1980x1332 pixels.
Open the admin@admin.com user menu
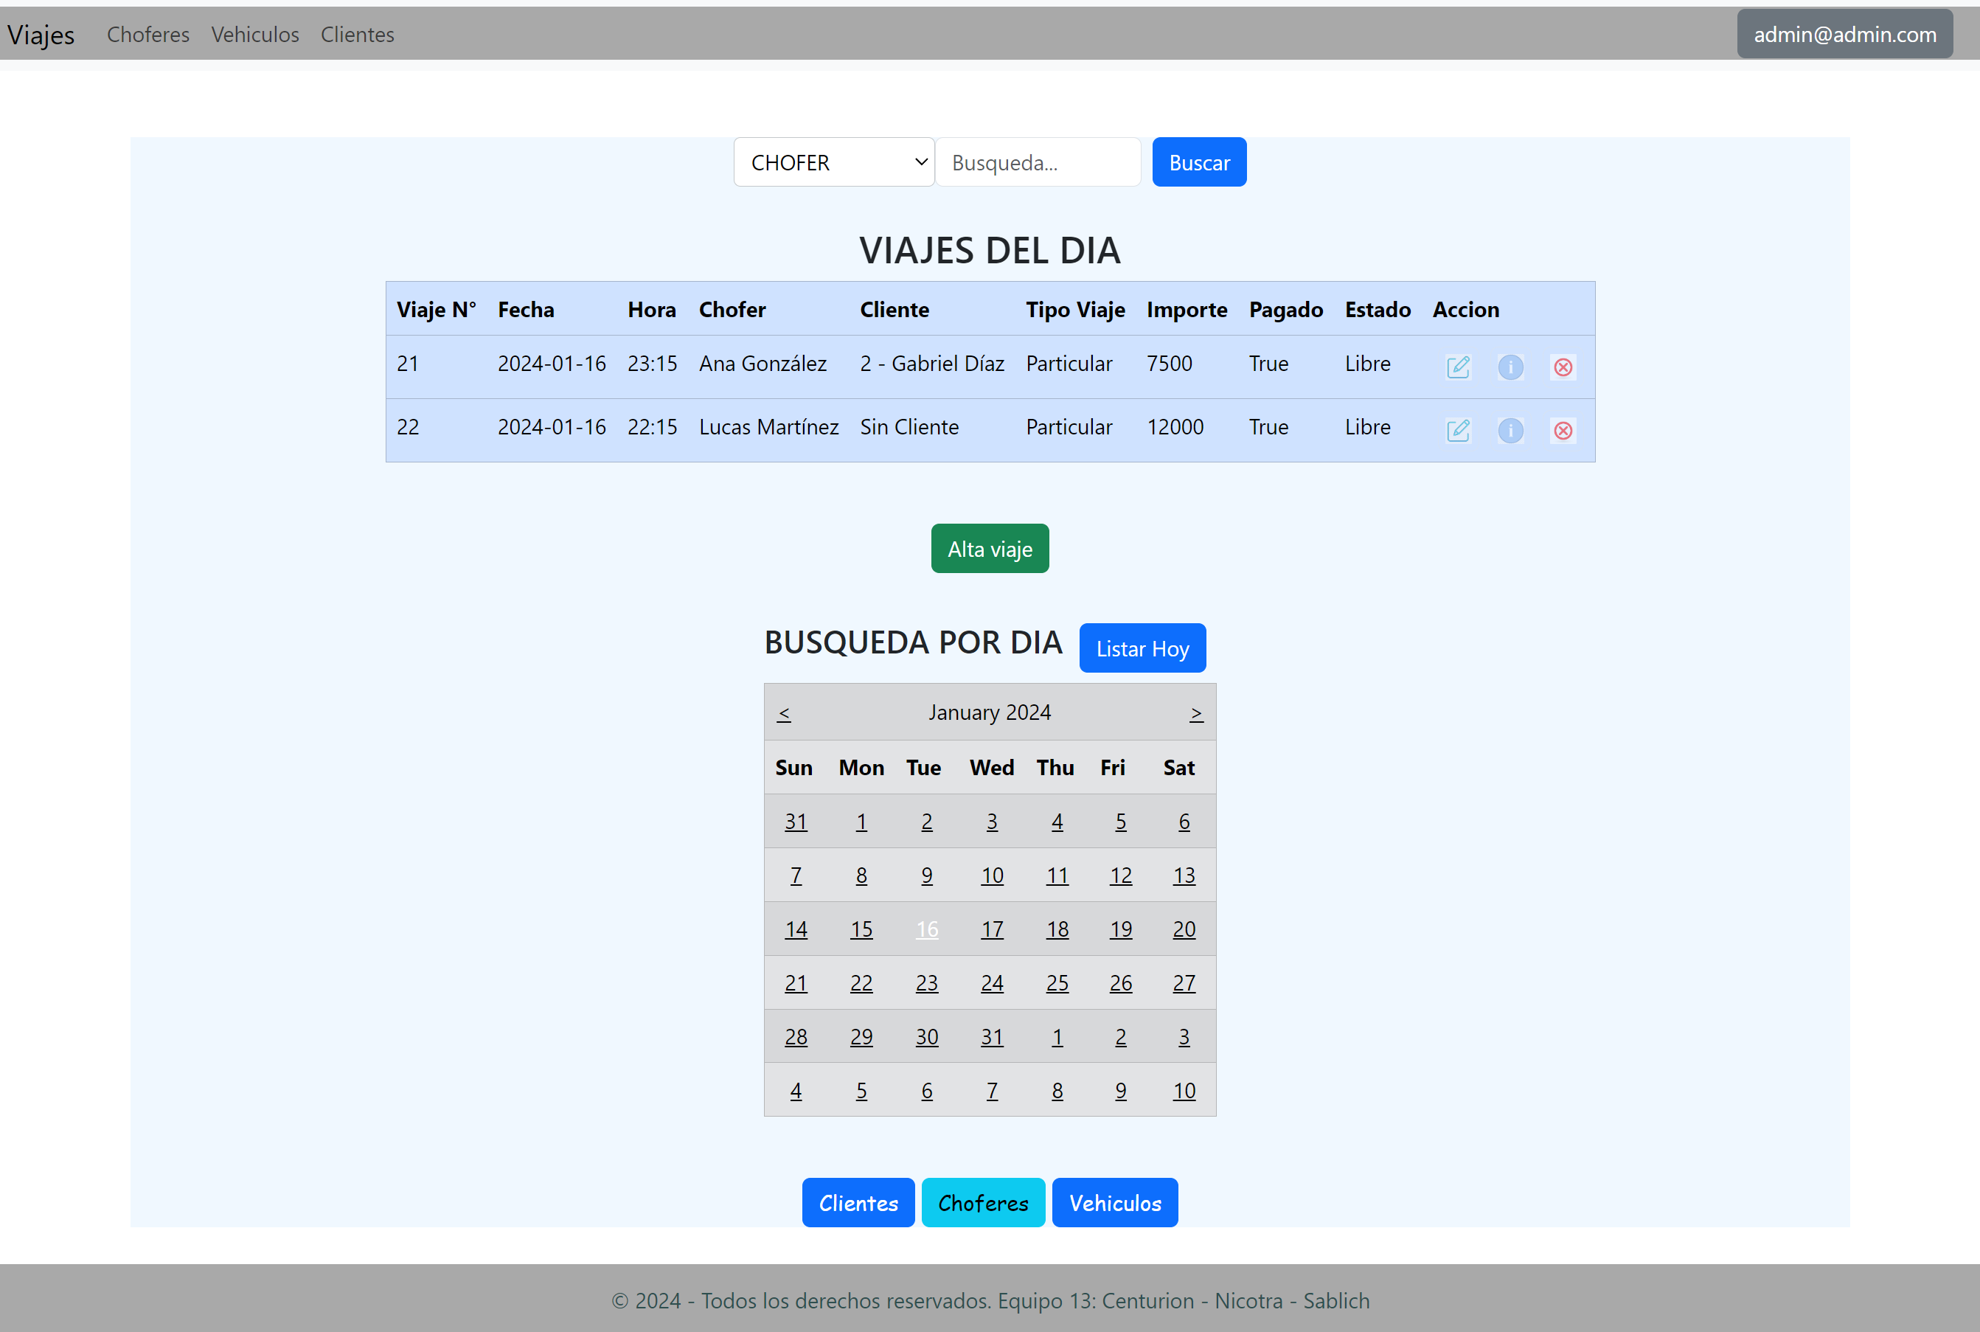[x=1844, y=34]
